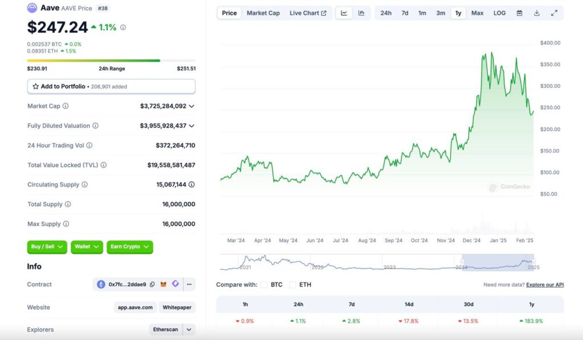
Task: Show Total Value Locked info icon
Action: (104, 165)
